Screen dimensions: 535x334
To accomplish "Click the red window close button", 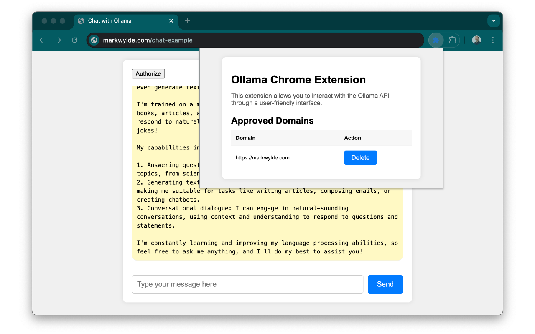I will (44, 21).
